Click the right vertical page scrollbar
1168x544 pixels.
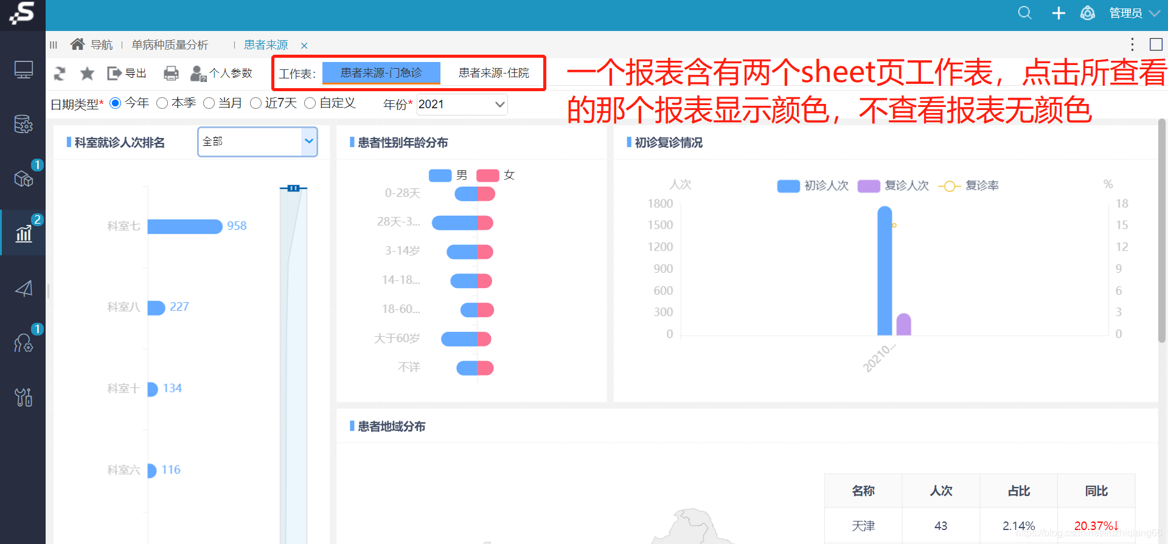pos(1162,231)
